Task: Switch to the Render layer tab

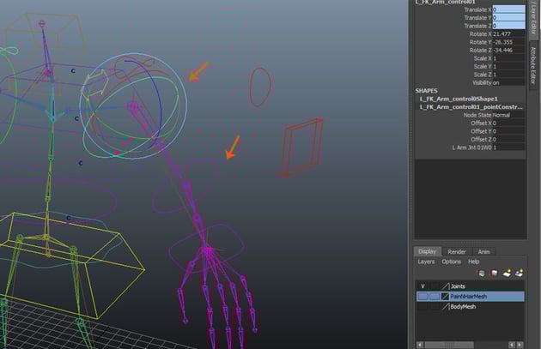Action: (x=456, y=251)
